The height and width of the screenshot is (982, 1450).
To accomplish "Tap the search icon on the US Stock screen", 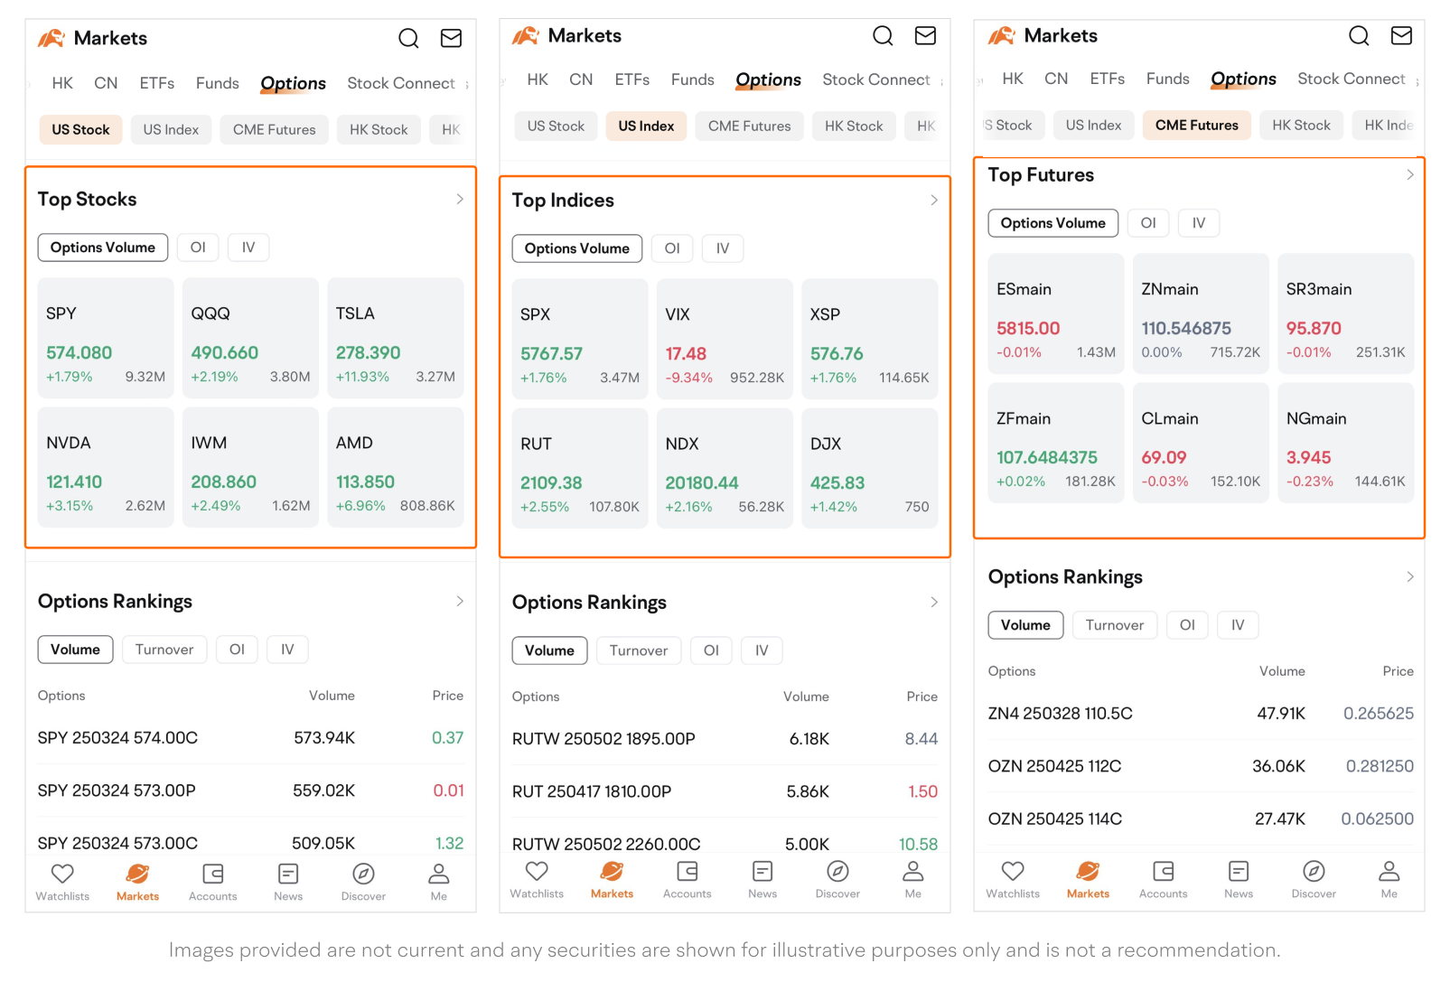I will pos(408,38).
